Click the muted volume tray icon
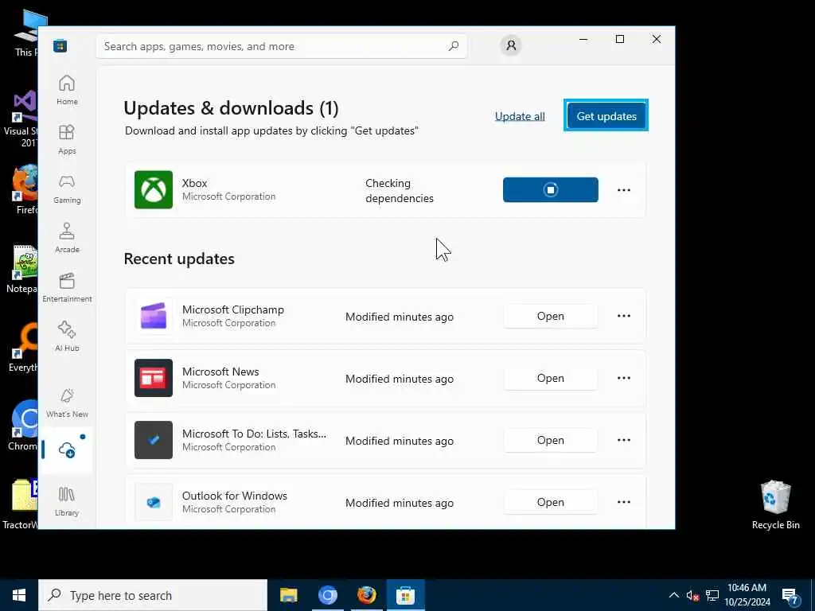 (x=692, y=595)
